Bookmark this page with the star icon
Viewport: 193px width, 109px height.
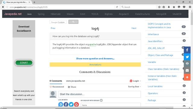tap(159, 7)
